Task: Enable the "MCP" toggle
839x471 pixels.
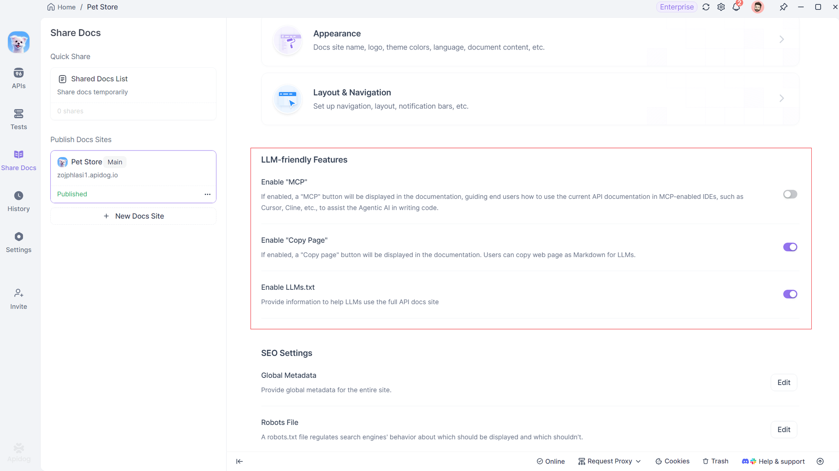Action: click(790, 194)
